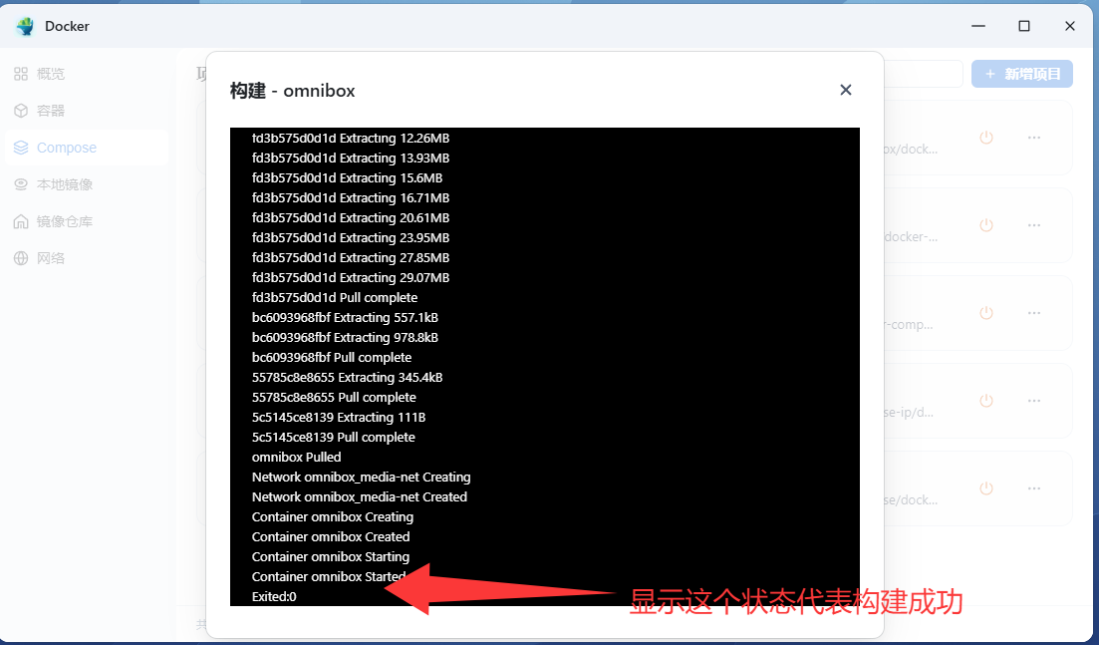1099x645 pixels.
Task: Toggle power for the fifth project
Action: 986,487
